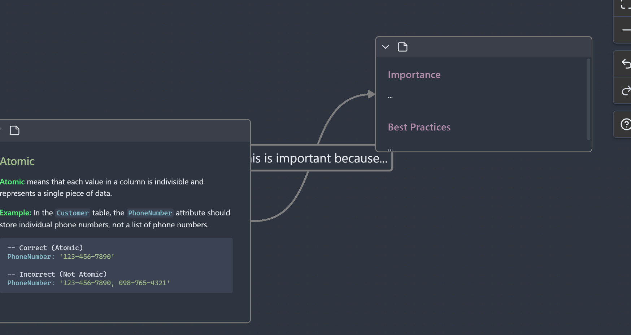Click file icon on the Importance card
This screenshot has width=631, height=335.
pos(402,47)
